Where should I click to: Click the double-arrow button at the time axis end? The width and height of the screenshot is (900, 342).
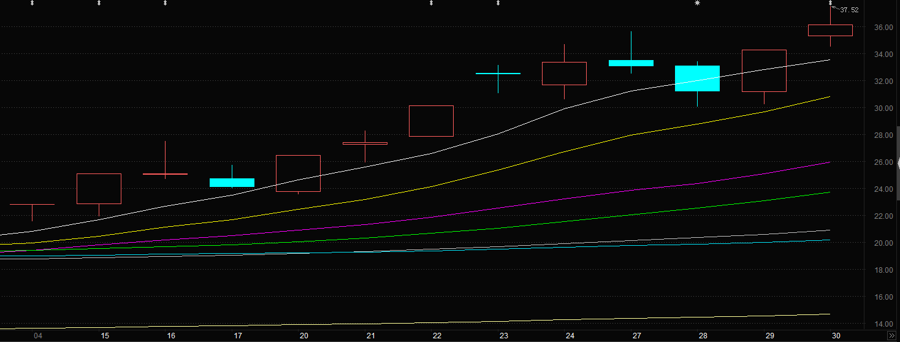[891, 336]
